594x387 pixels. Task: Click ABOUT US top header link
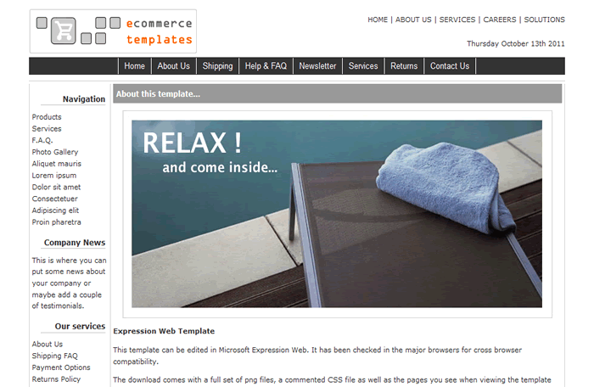(413, 20)
